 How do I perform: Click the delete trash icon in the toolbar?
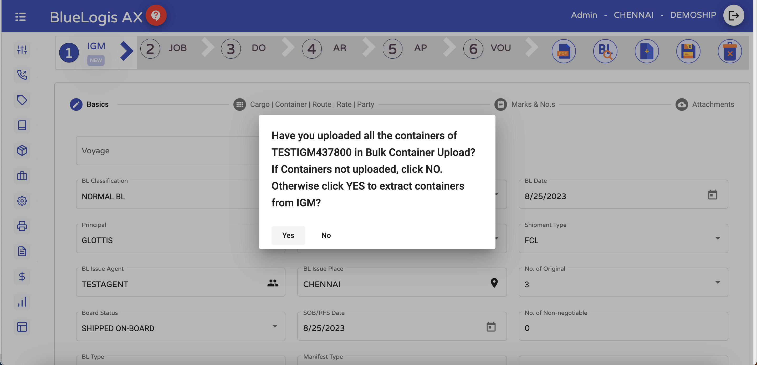coord(730,51)
